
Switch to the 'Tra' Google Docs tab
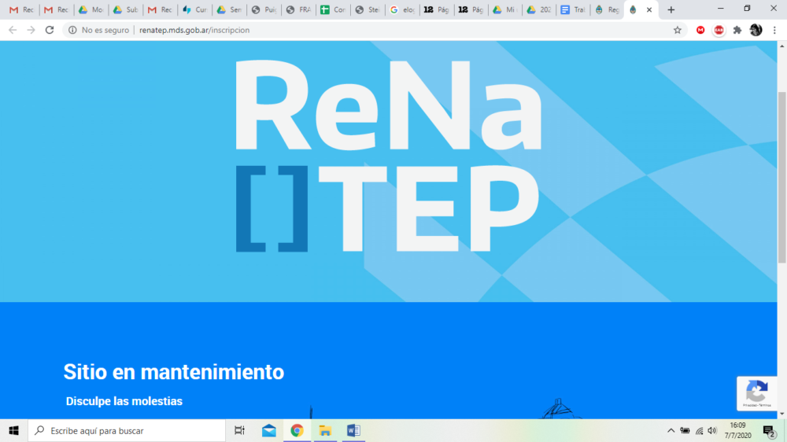click(x=573, y=9)
